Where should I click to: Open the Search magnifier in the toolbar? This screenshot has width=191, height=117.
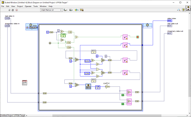point(179,10)
